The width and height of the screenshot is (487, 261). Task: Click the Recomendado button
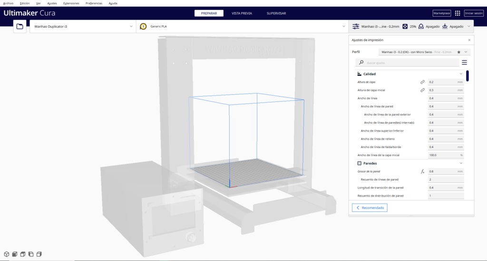pyautogui.click(x=370, y=208)
